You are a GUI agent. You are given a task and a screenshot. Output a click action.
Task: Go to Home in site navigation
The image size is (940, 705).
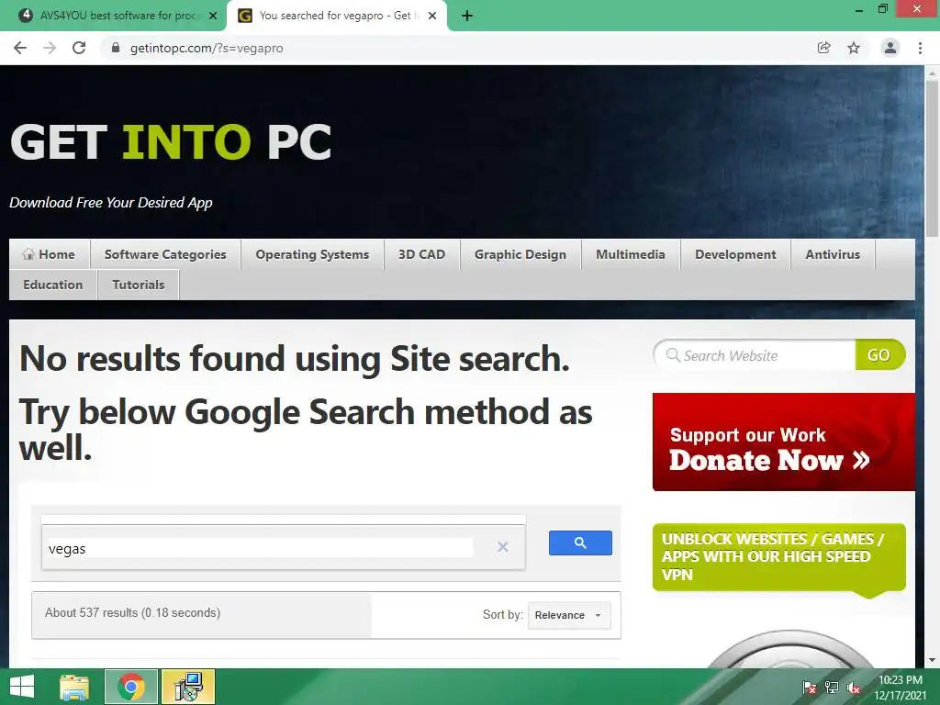pos(50,254)
